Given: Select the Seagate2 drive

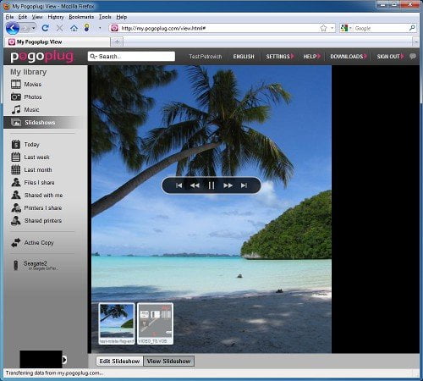Looking at the screenshot, I should point(35,265).
